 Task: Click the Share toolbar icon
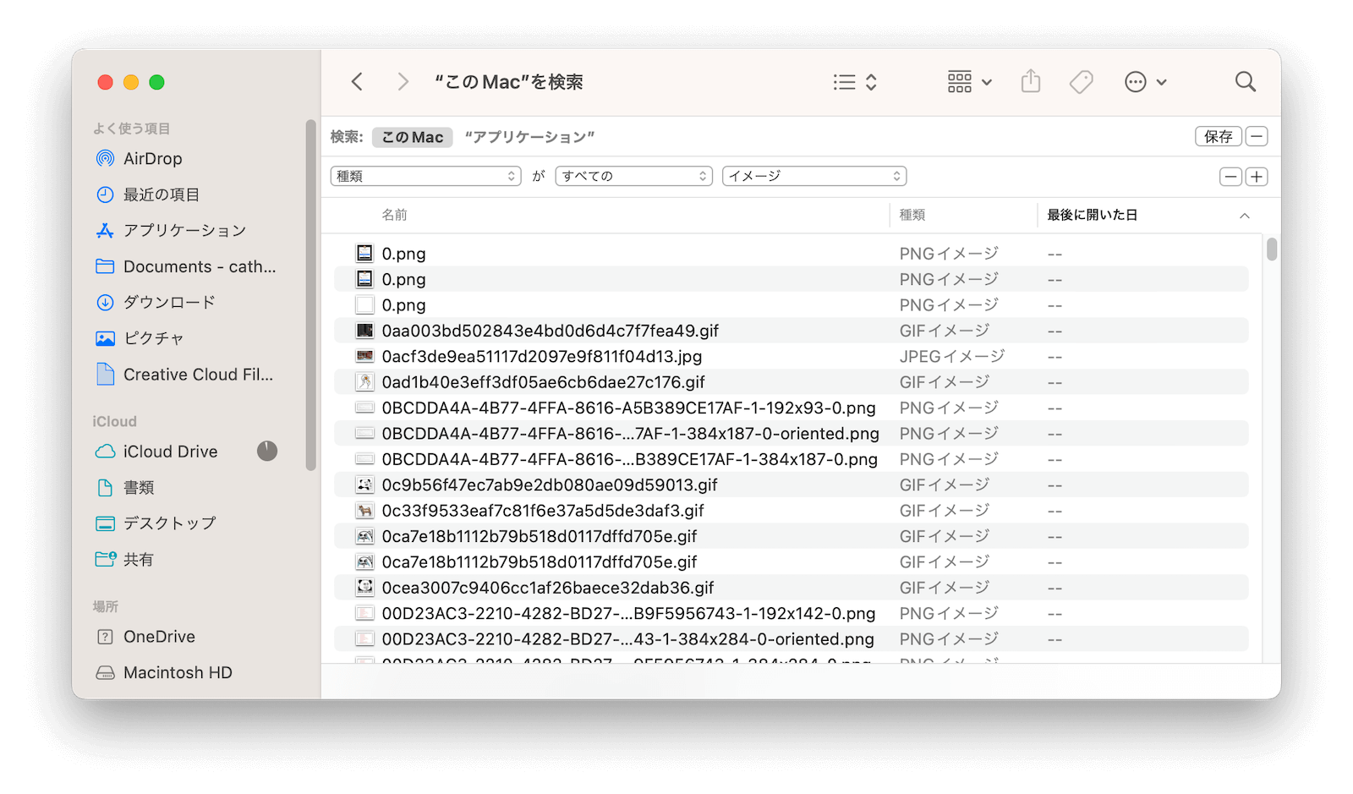coord(1030,81)
